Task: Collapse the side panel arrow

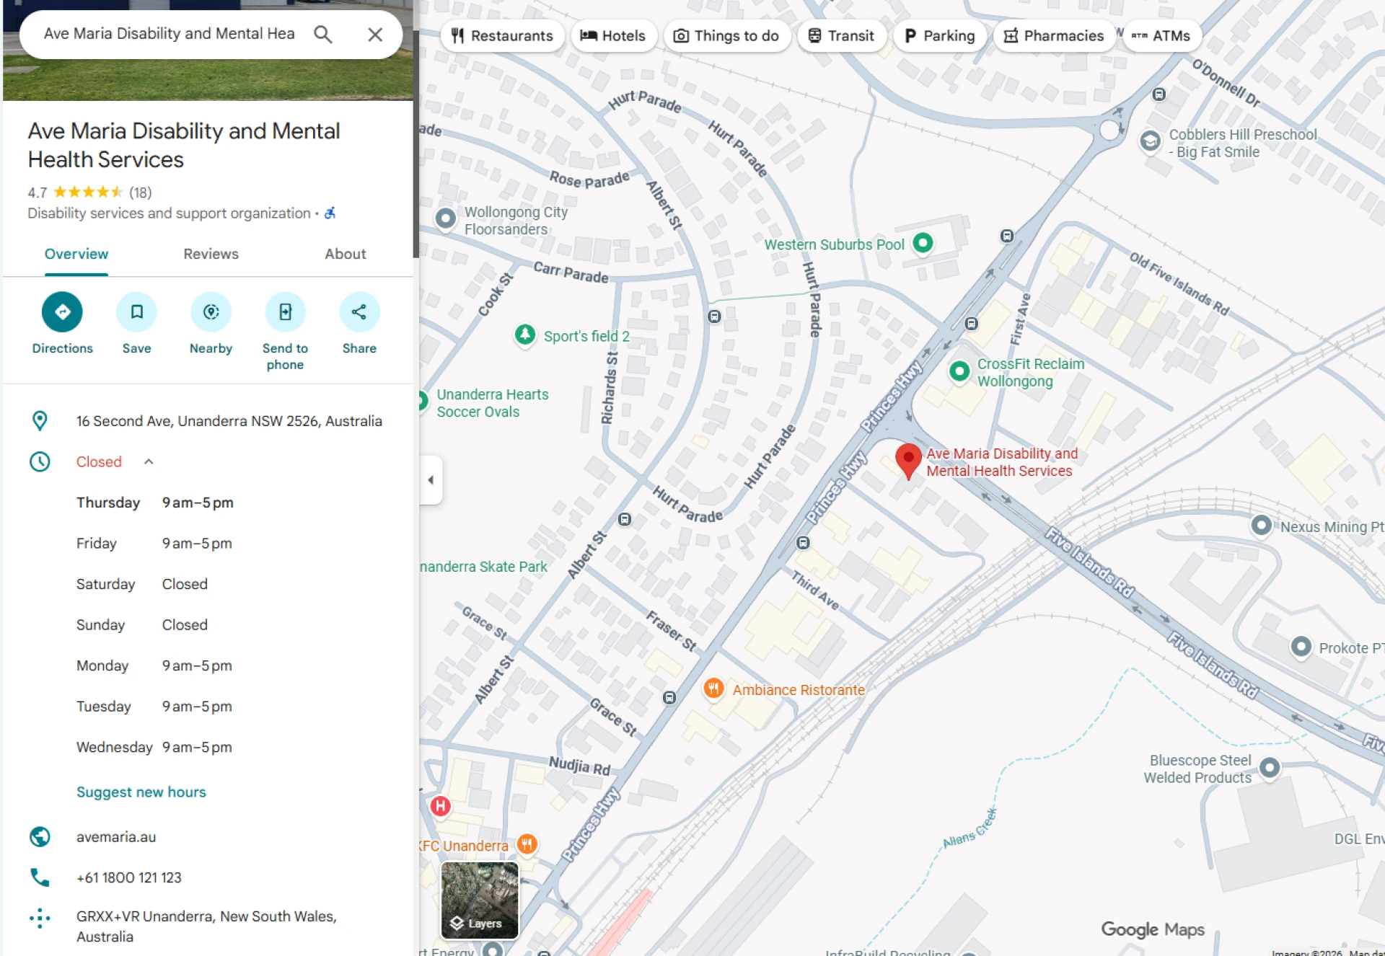Action: (x=431, y=480)
